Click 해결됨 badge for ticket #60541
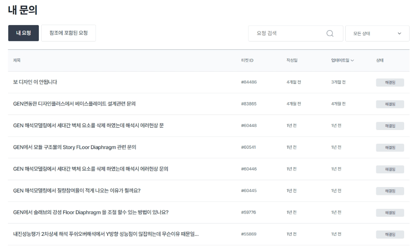Viewport: 416px width, 250px height. 390,148
